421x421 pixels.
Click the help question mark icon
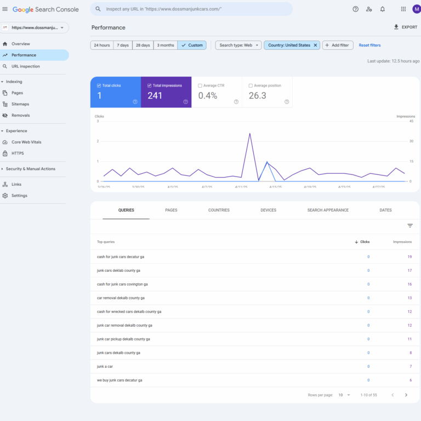click(x=355, y=9)
